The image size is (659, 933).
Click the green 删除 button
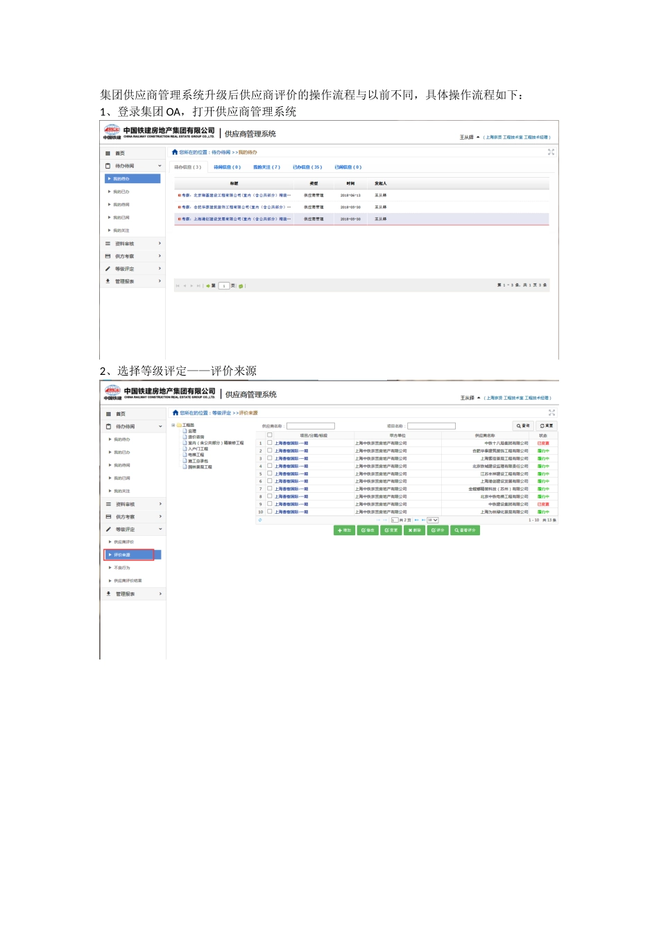pos(414,530)
